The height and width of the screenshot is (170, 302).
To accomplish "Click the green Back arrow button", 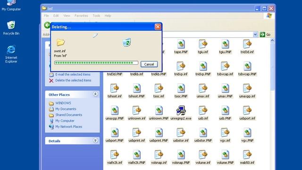I will tap(47, 25).
